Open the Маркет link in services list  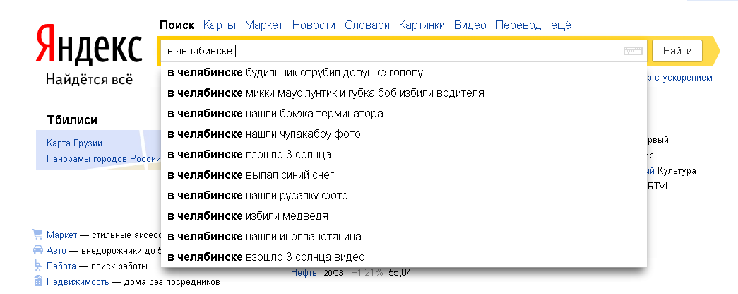[61, 235]
